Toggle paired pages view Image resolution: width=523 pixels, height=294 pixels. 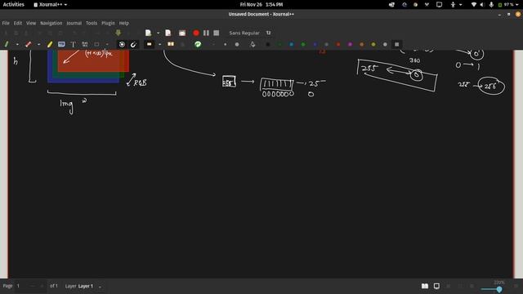tap(171, 44)
